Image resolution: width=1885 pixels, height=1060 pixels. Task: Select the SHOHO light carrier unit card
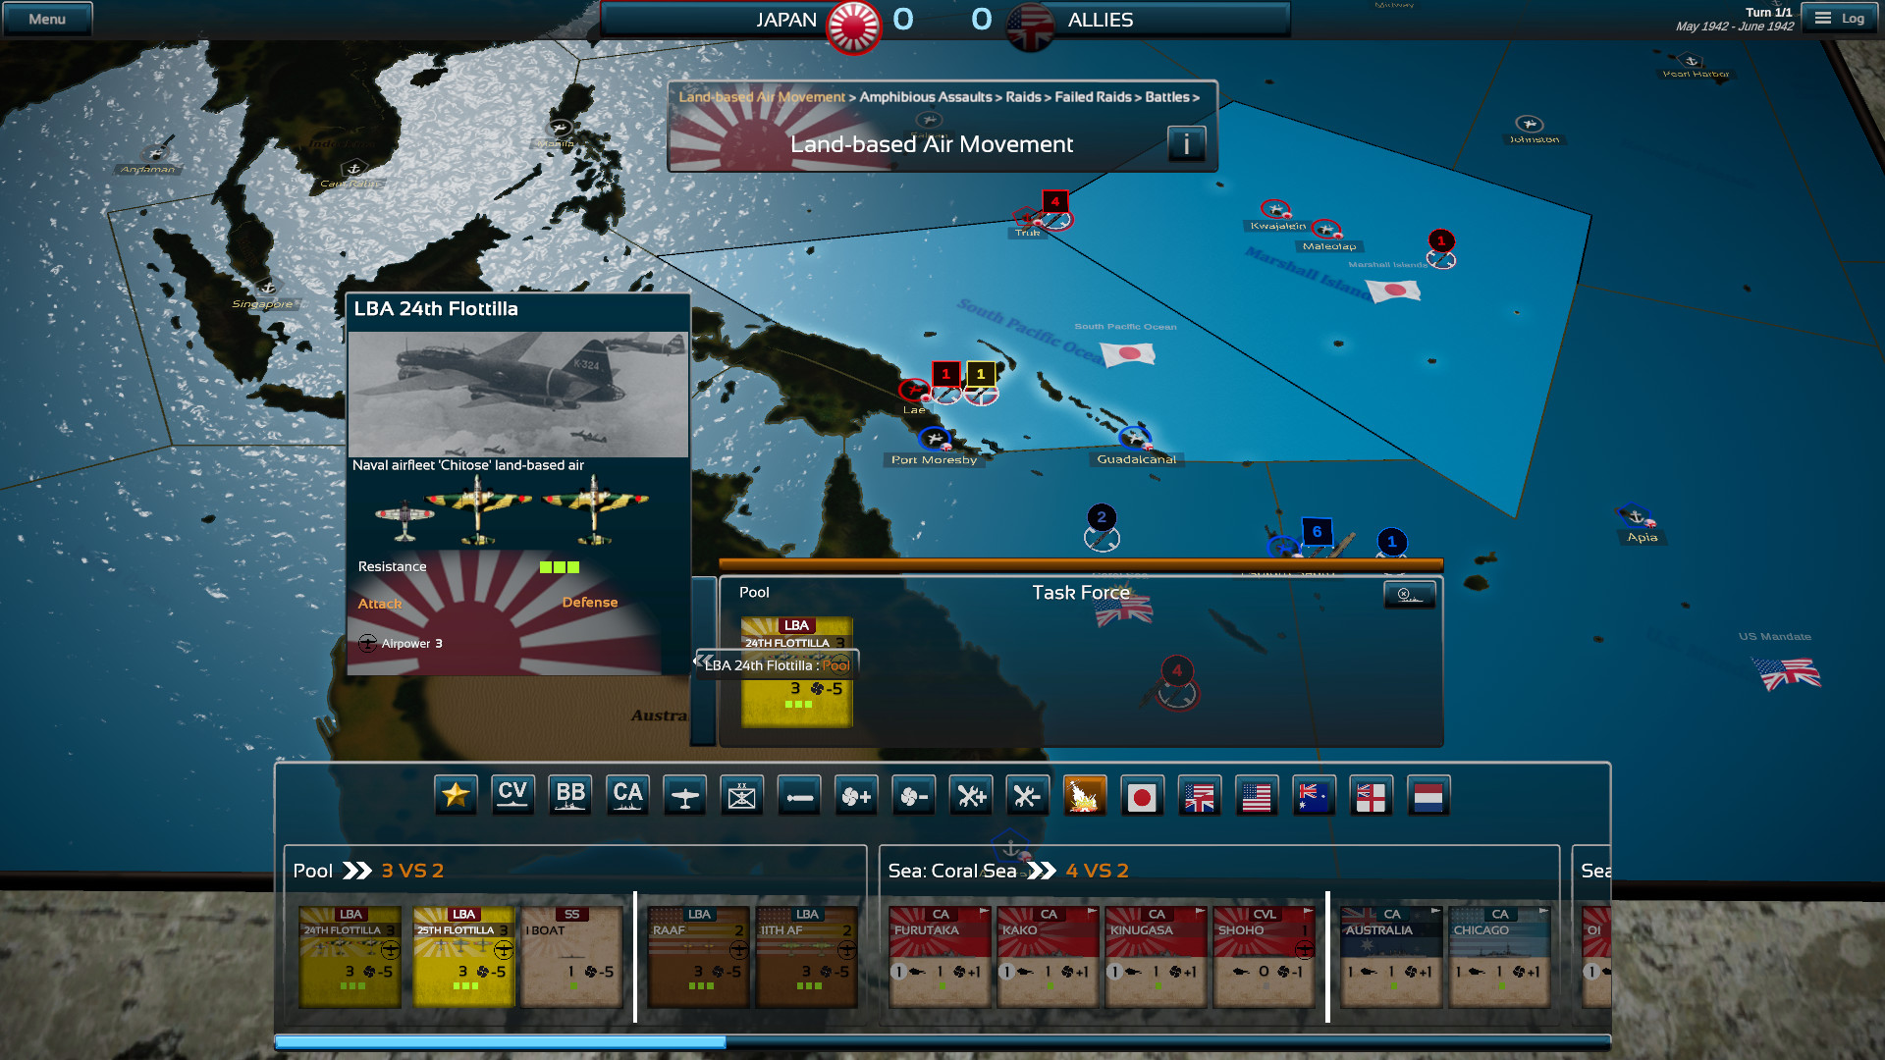pyautogui.click(x=1263, y=957)
